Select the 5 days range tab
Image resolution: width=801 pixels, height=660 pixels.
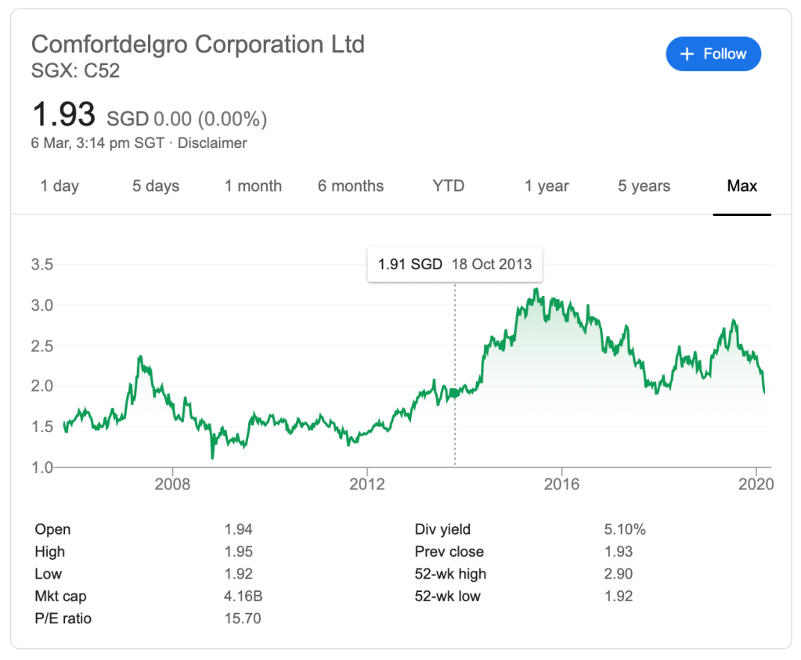pos(155,186)
